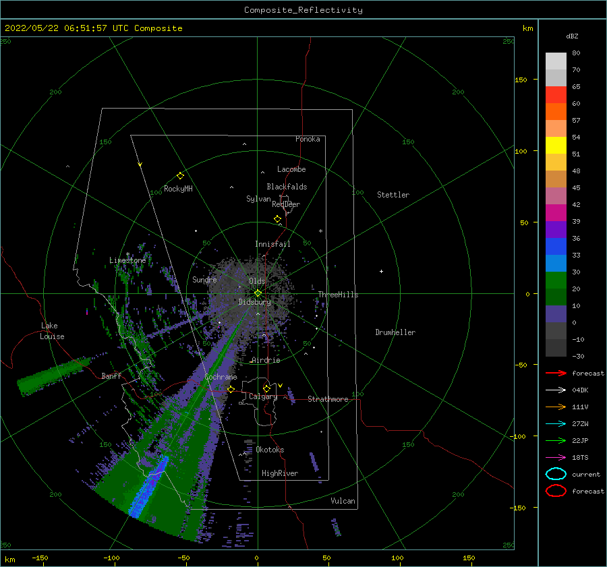
Task: Click the ThreeHills city label
Action: click(338, 295)
